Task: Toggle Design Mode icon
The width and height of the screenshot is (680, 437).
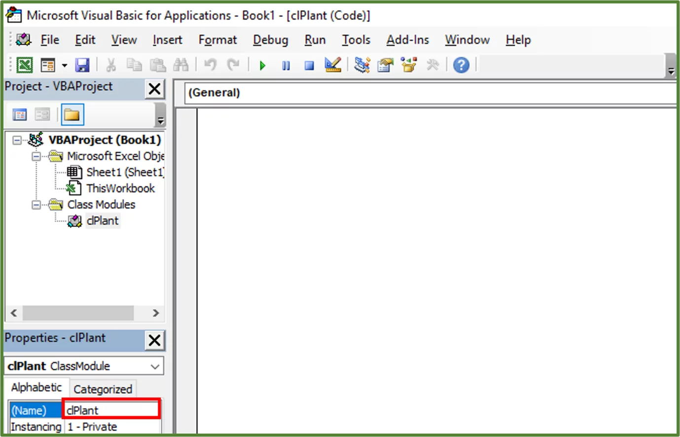Action: pos(333,65)
